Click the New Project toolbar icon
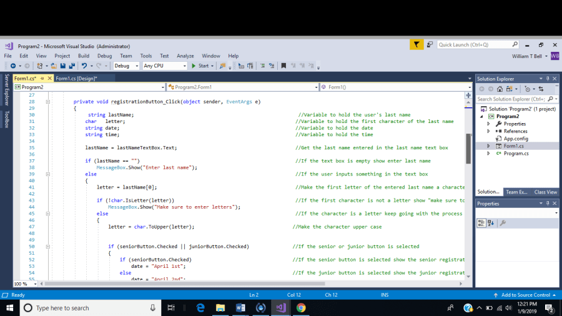The width and height of the screenshot is (562, 316). tap(40, 66)
